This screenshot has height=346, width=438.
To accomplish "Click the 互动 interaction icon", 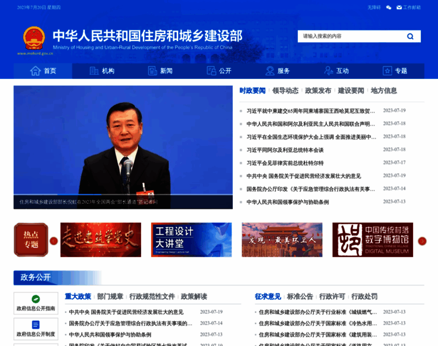I will [328, 71].
